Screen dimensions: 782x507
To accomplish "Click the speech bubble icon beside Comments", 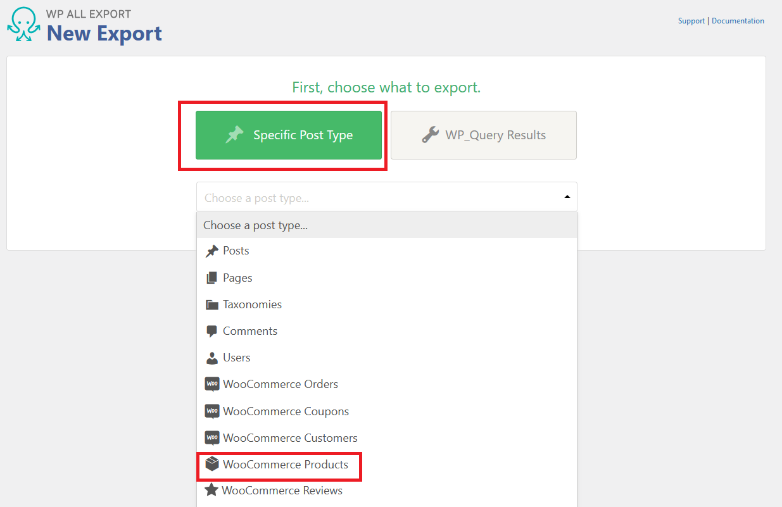I will tap(212, 331).
